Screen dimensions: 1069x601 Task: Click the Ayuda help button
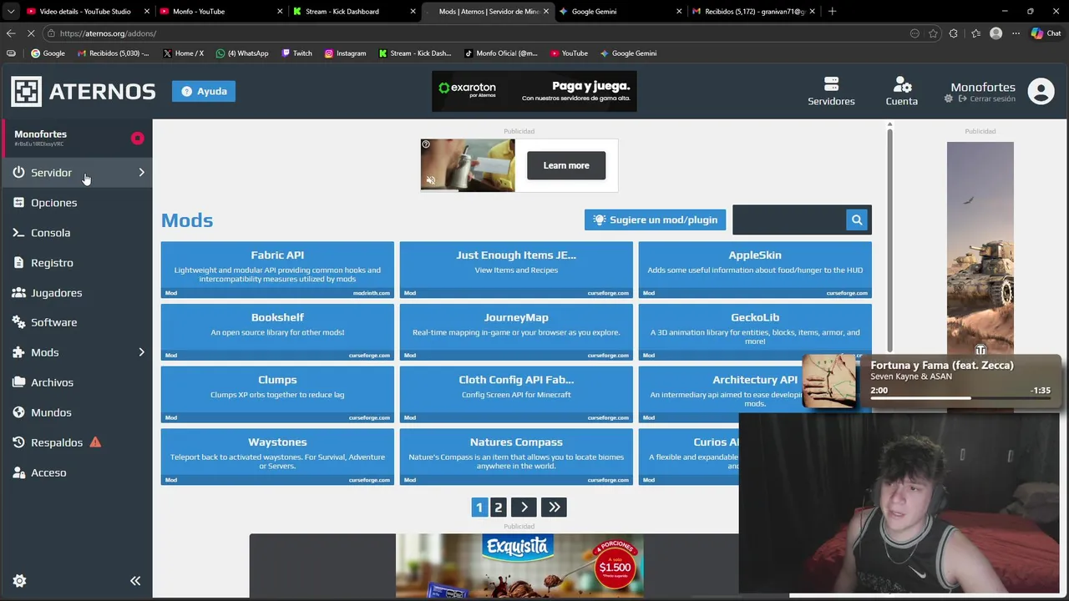tap(204, 91)
